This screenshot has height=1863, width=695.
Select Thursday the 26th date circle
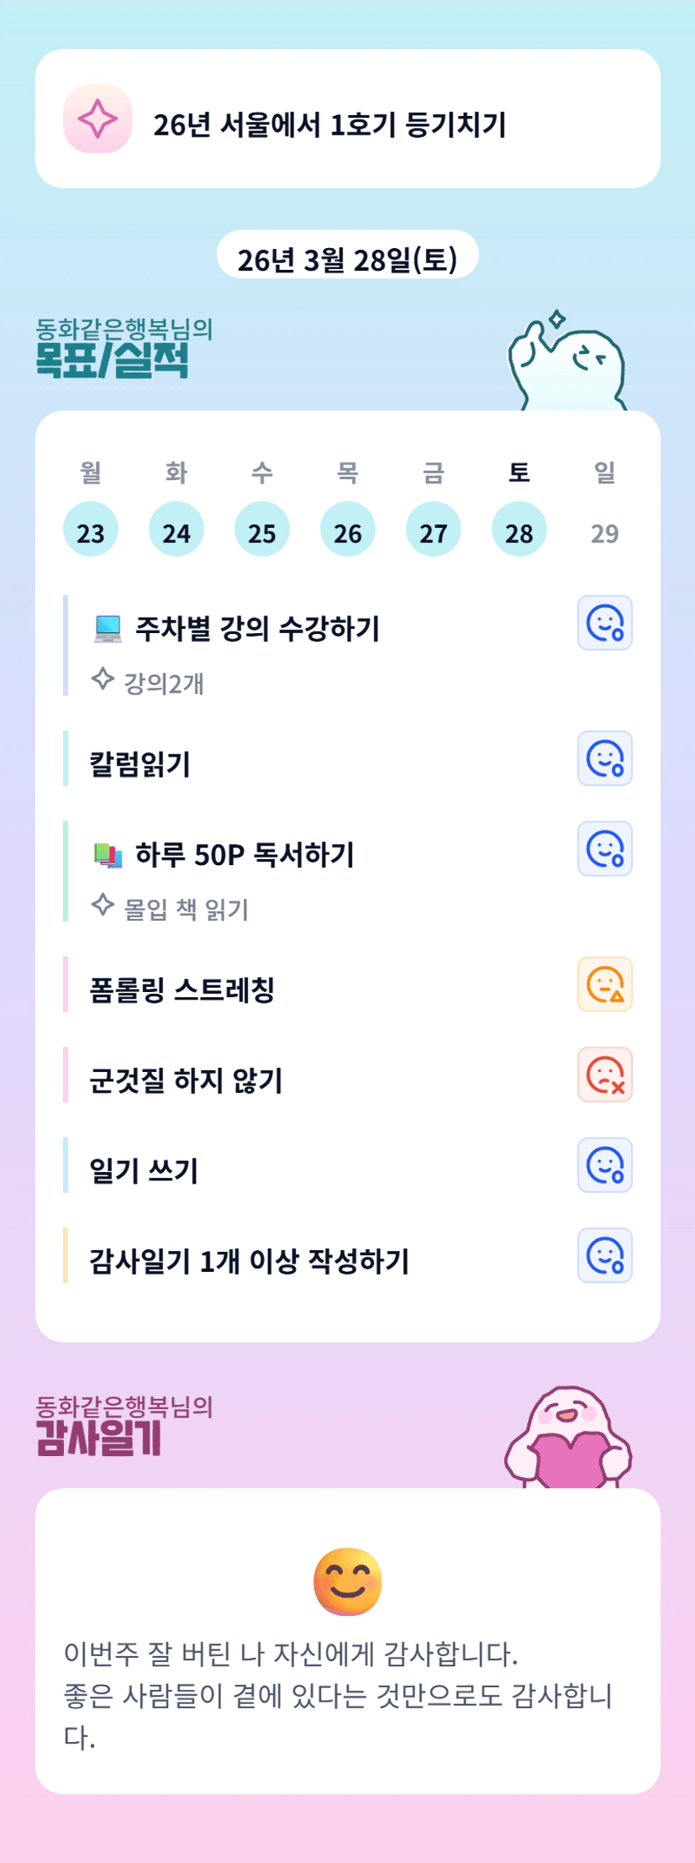pyautogui.click(x=348, y=530)
